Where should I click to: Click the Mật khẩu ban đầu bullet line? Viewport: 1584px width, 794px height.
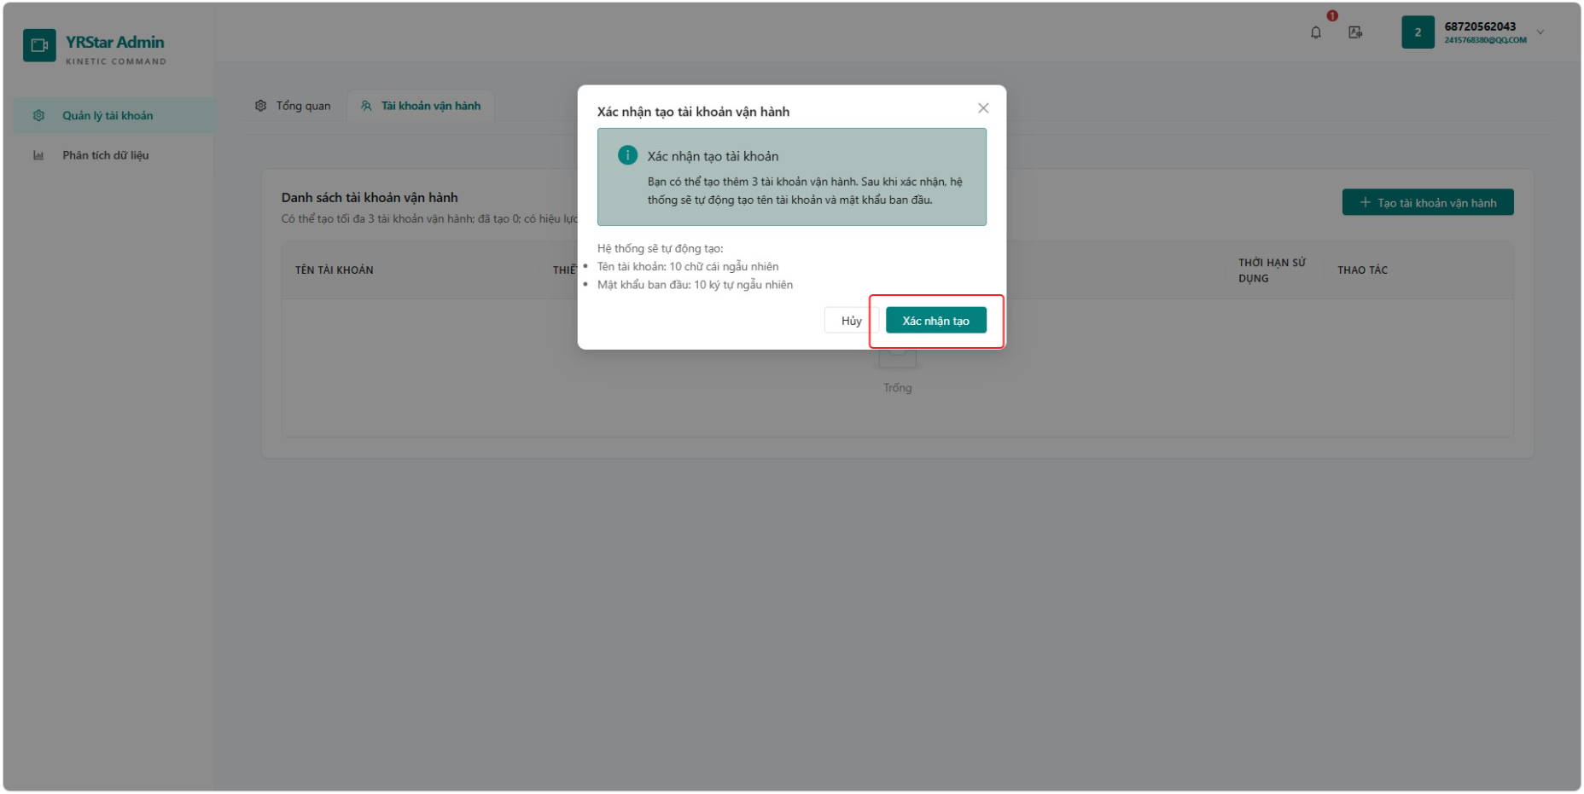coord(695,285)
